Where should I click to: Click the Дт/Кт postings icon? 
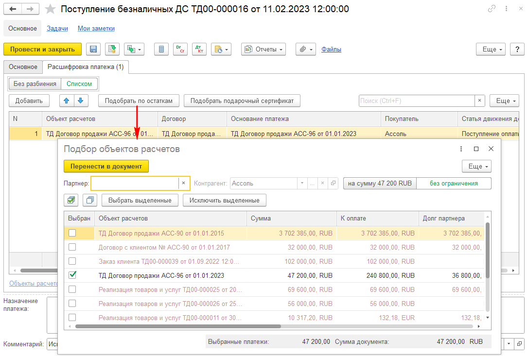(199, 49)
